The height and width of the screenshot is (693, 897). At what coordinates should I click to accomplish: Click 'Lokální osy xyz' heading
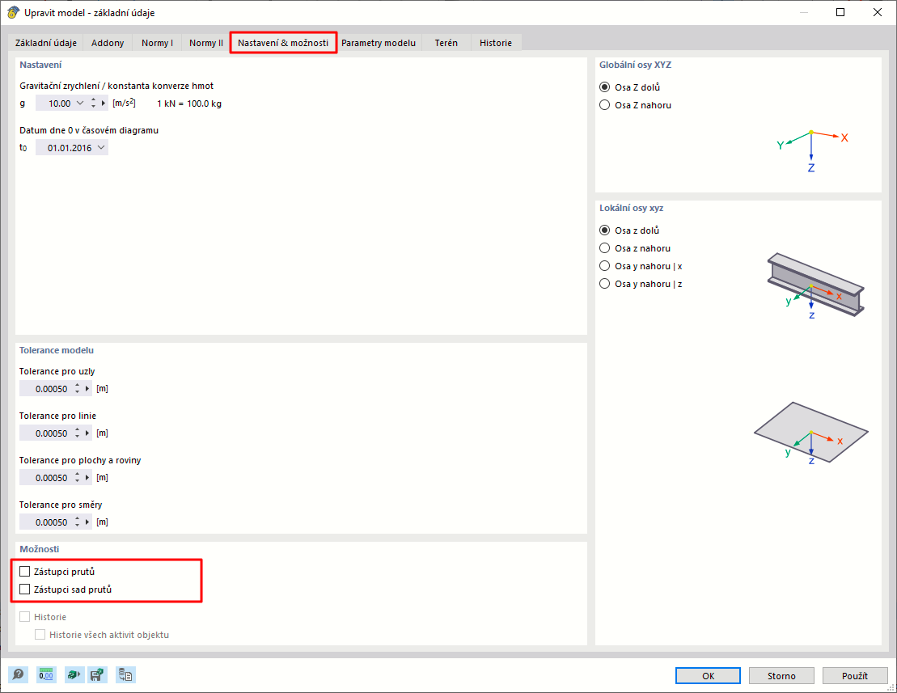(631, 208)
